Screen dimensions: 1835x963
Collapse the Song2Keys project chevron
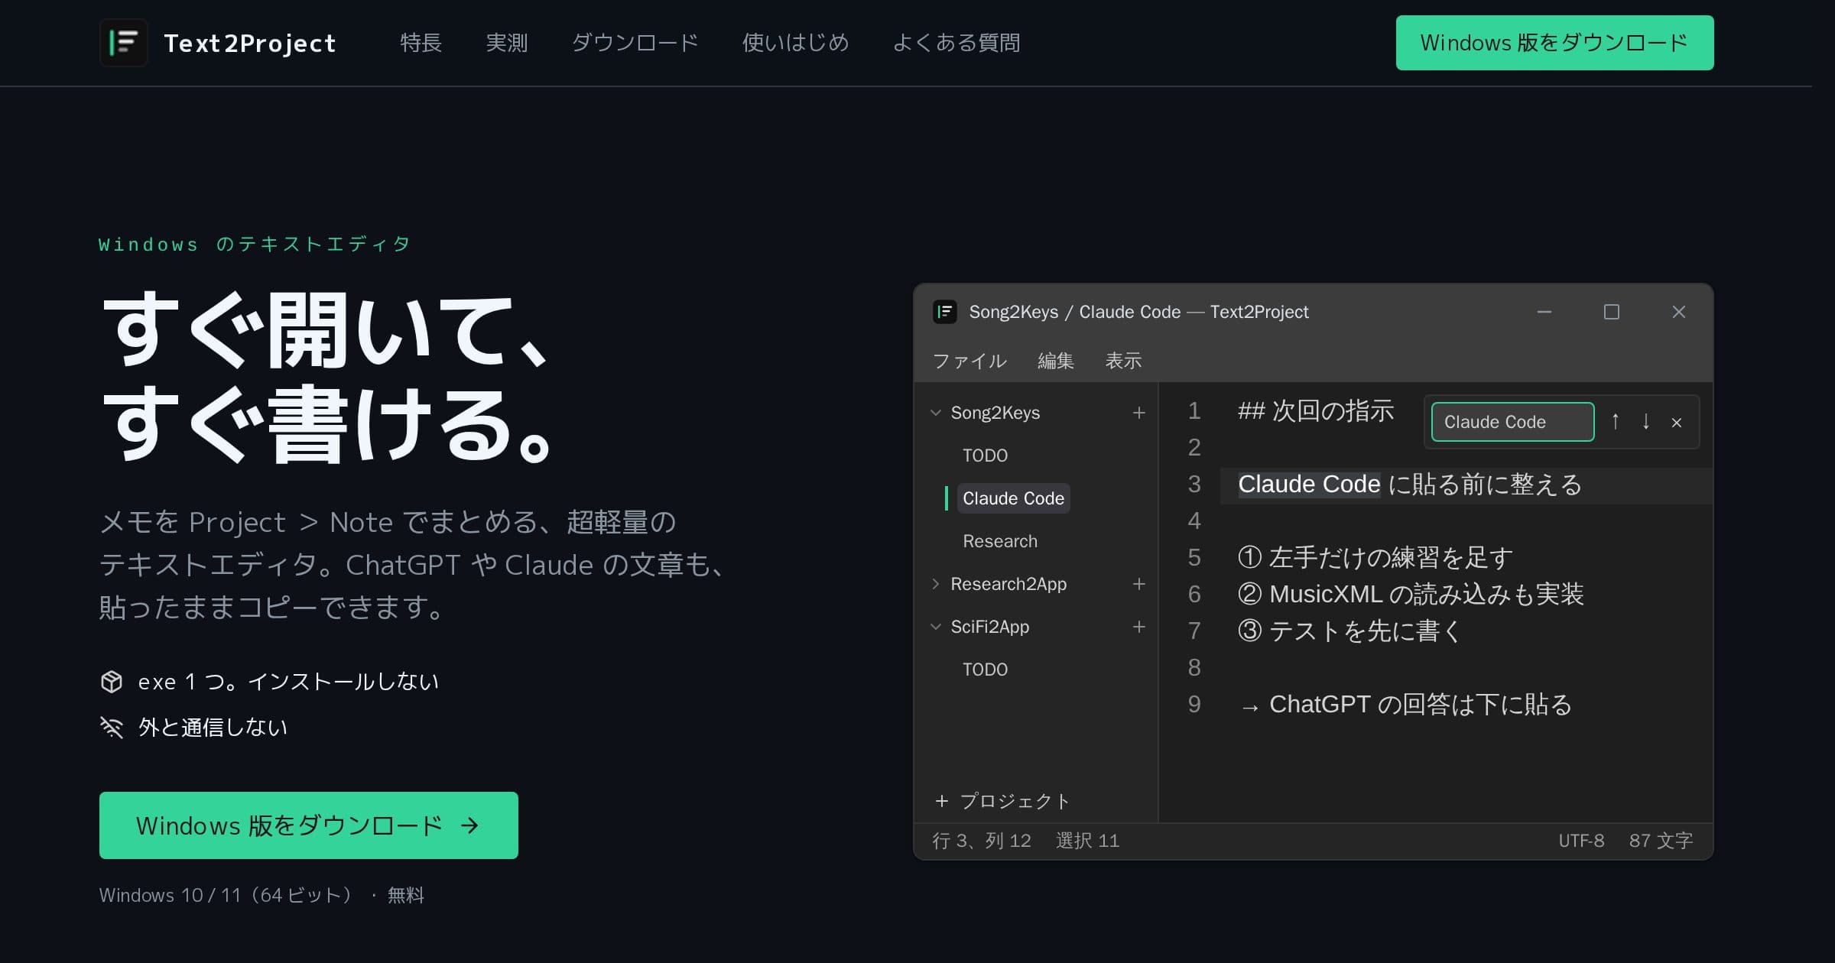click(936, 413)
